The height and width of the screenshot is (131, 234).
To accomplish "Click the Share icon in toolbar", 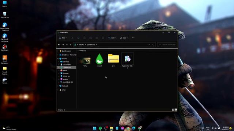I will coord(97,38).
